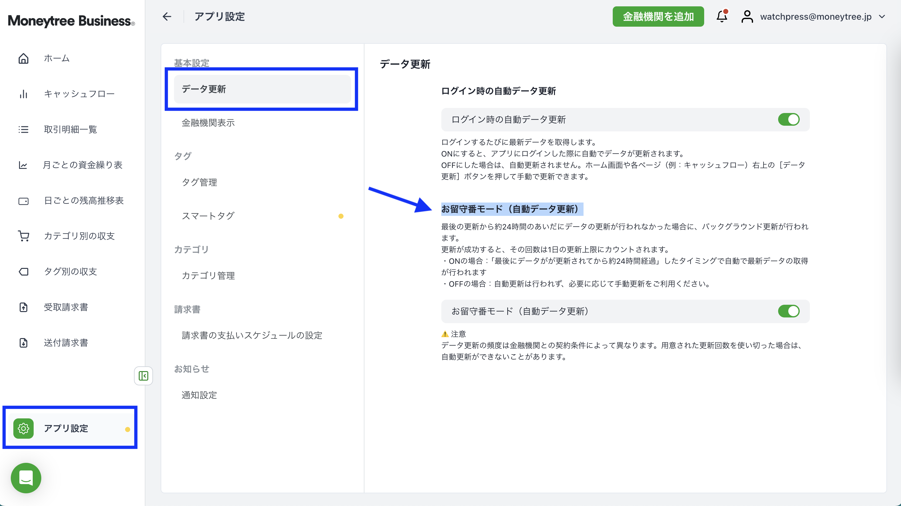Click the Home (ホーム) house icon
Image resolution: width=901 pixels, height=506 pixels.
tap(23, 58)
